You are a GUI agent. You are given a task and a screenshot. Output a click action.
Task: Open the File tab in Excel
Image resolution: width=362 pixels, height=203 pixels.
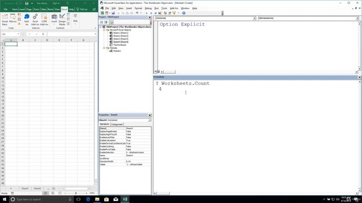(6, 10)
